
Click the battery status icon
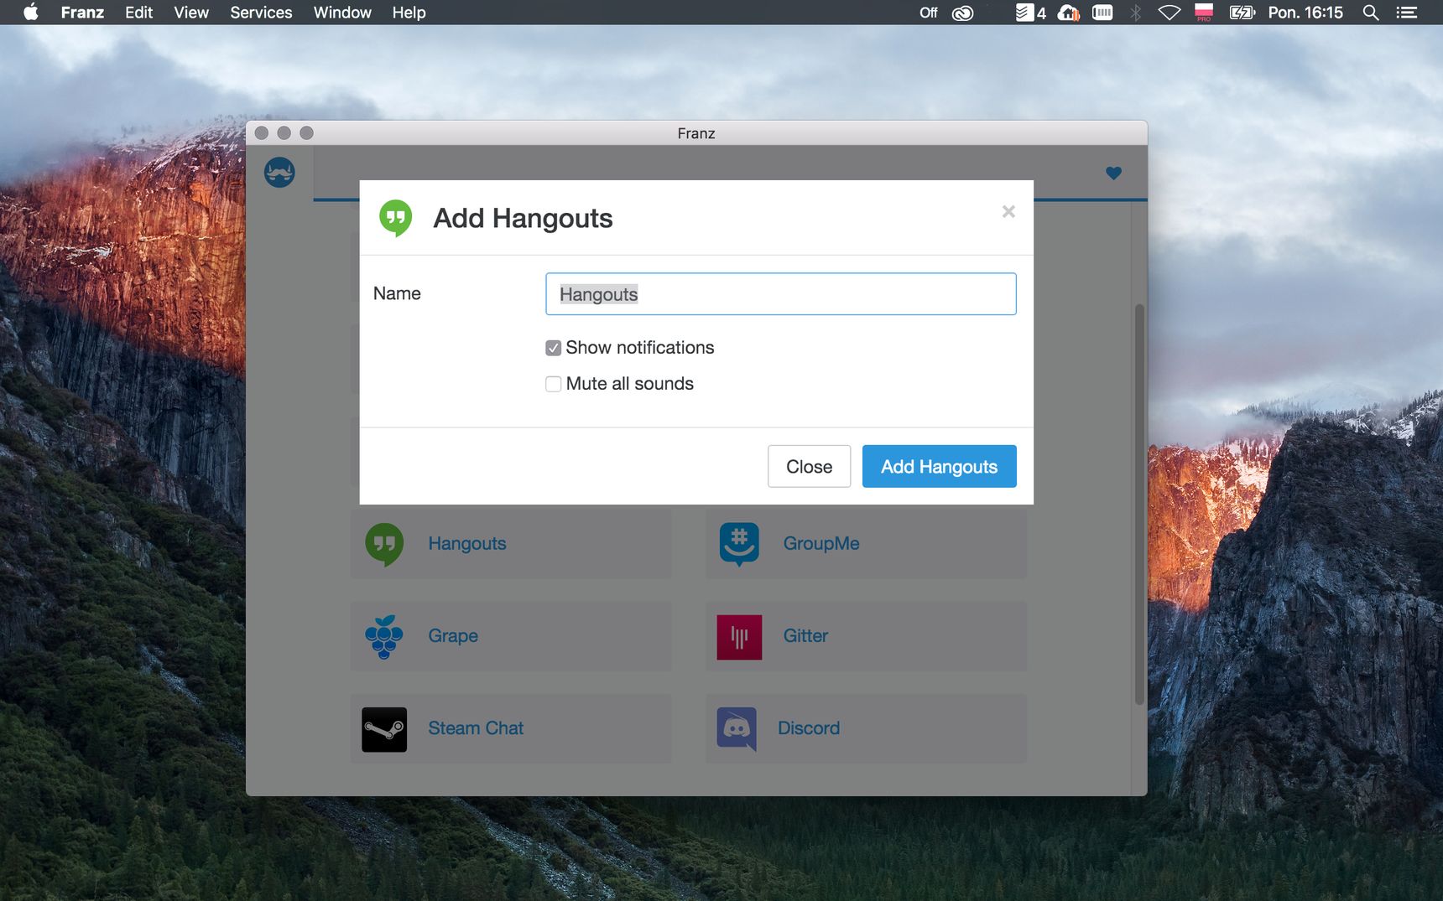tap(1242, 13)
